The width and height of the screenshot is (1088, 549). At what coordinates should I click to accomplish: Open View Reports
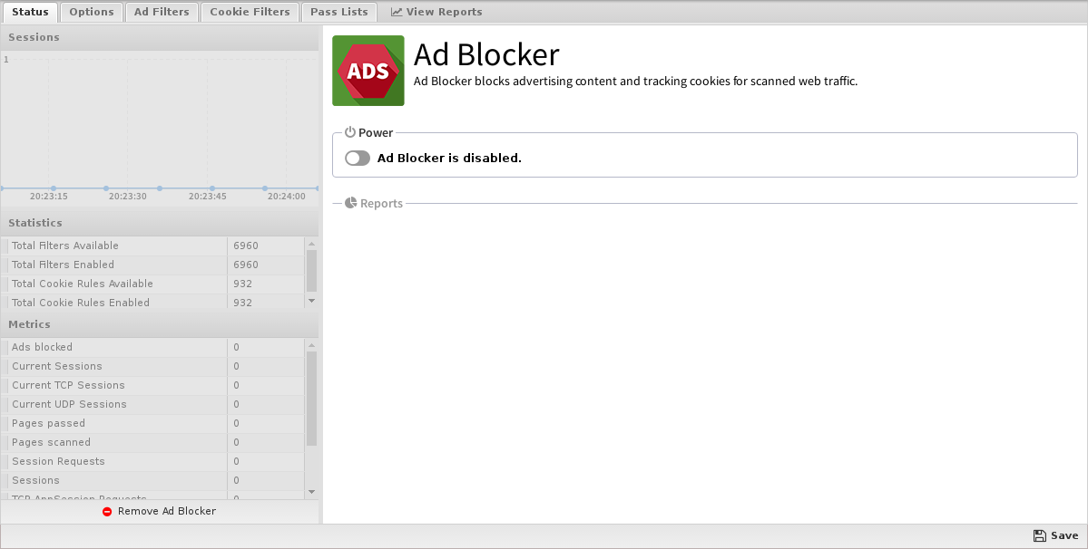pos(436,12)
